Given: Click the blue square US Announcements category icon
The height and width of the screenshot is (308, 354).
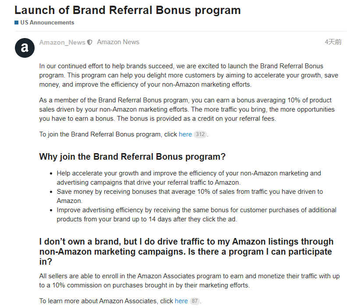Looking at the screenshot, I should [x=17, y=23].
